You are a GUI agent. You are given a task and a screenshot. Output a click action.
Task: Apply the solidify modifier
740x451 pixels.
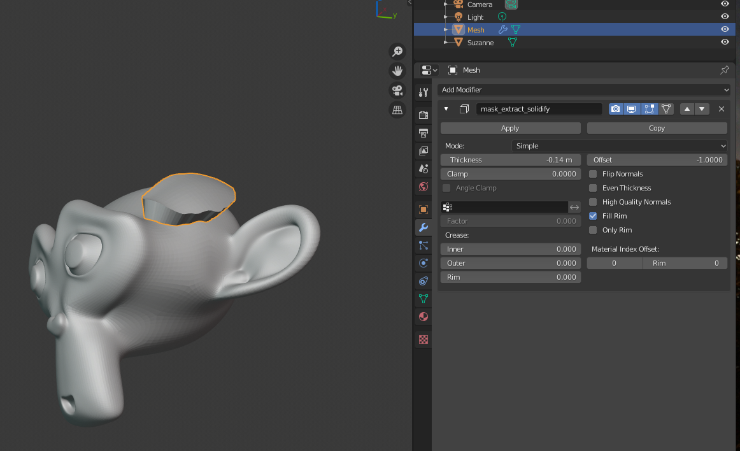click(x=510, y=128)
